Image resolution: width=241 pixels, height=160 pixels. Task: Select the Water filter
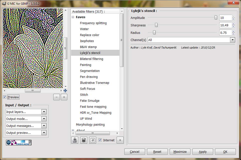pyautogui.click(x=84, y=29)
